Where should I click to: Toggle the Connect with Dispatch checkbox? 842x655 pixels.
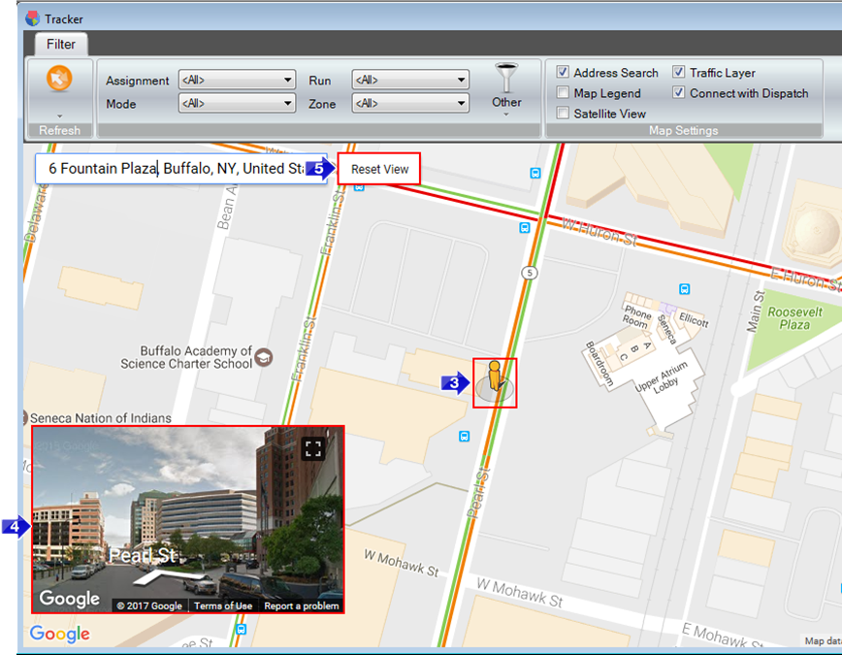pyautogui.click(x=679, y=92)
